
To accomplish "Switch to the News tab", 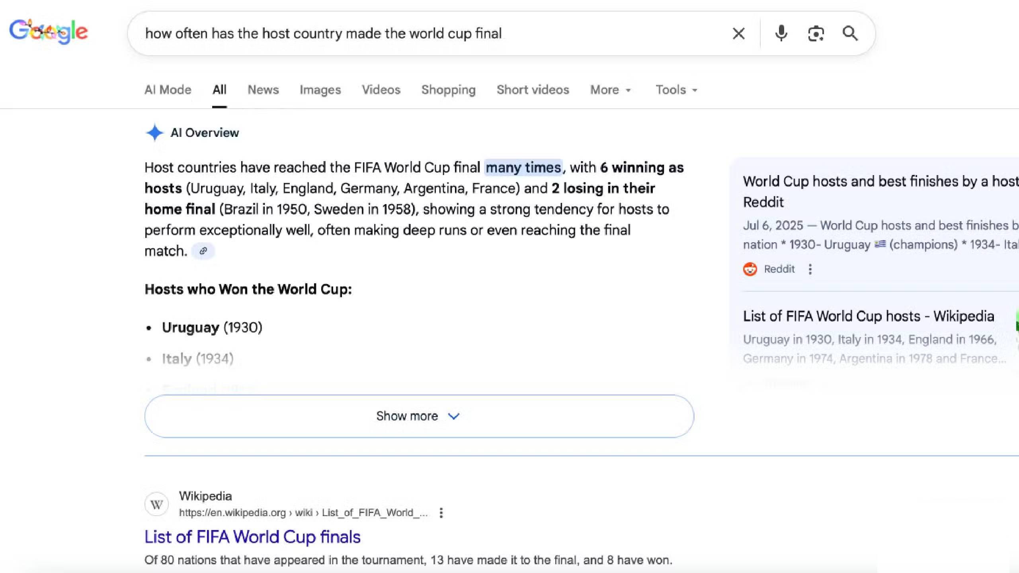I will [x=263, y=90].
